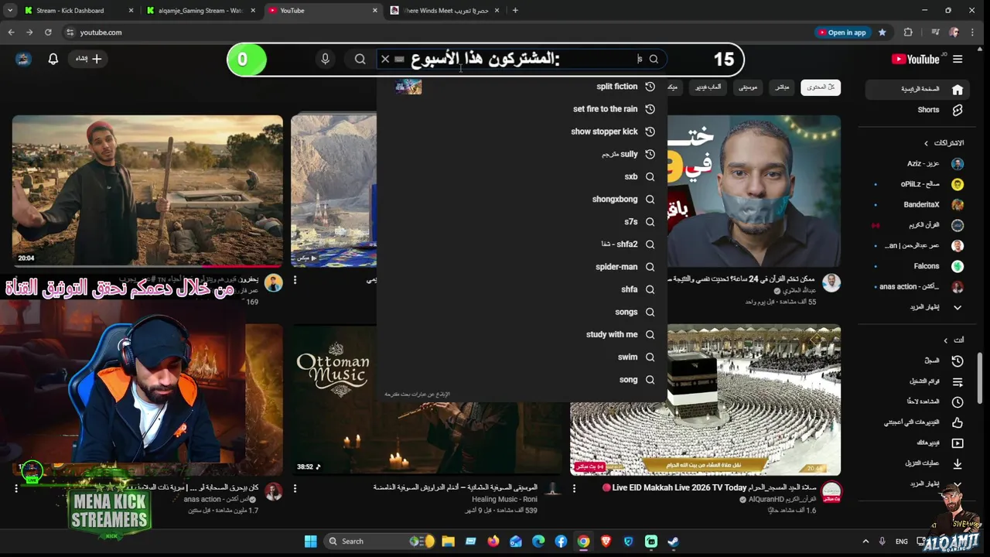Click the Open in app button
Screen dimensions: 990x557
[841, 32]
